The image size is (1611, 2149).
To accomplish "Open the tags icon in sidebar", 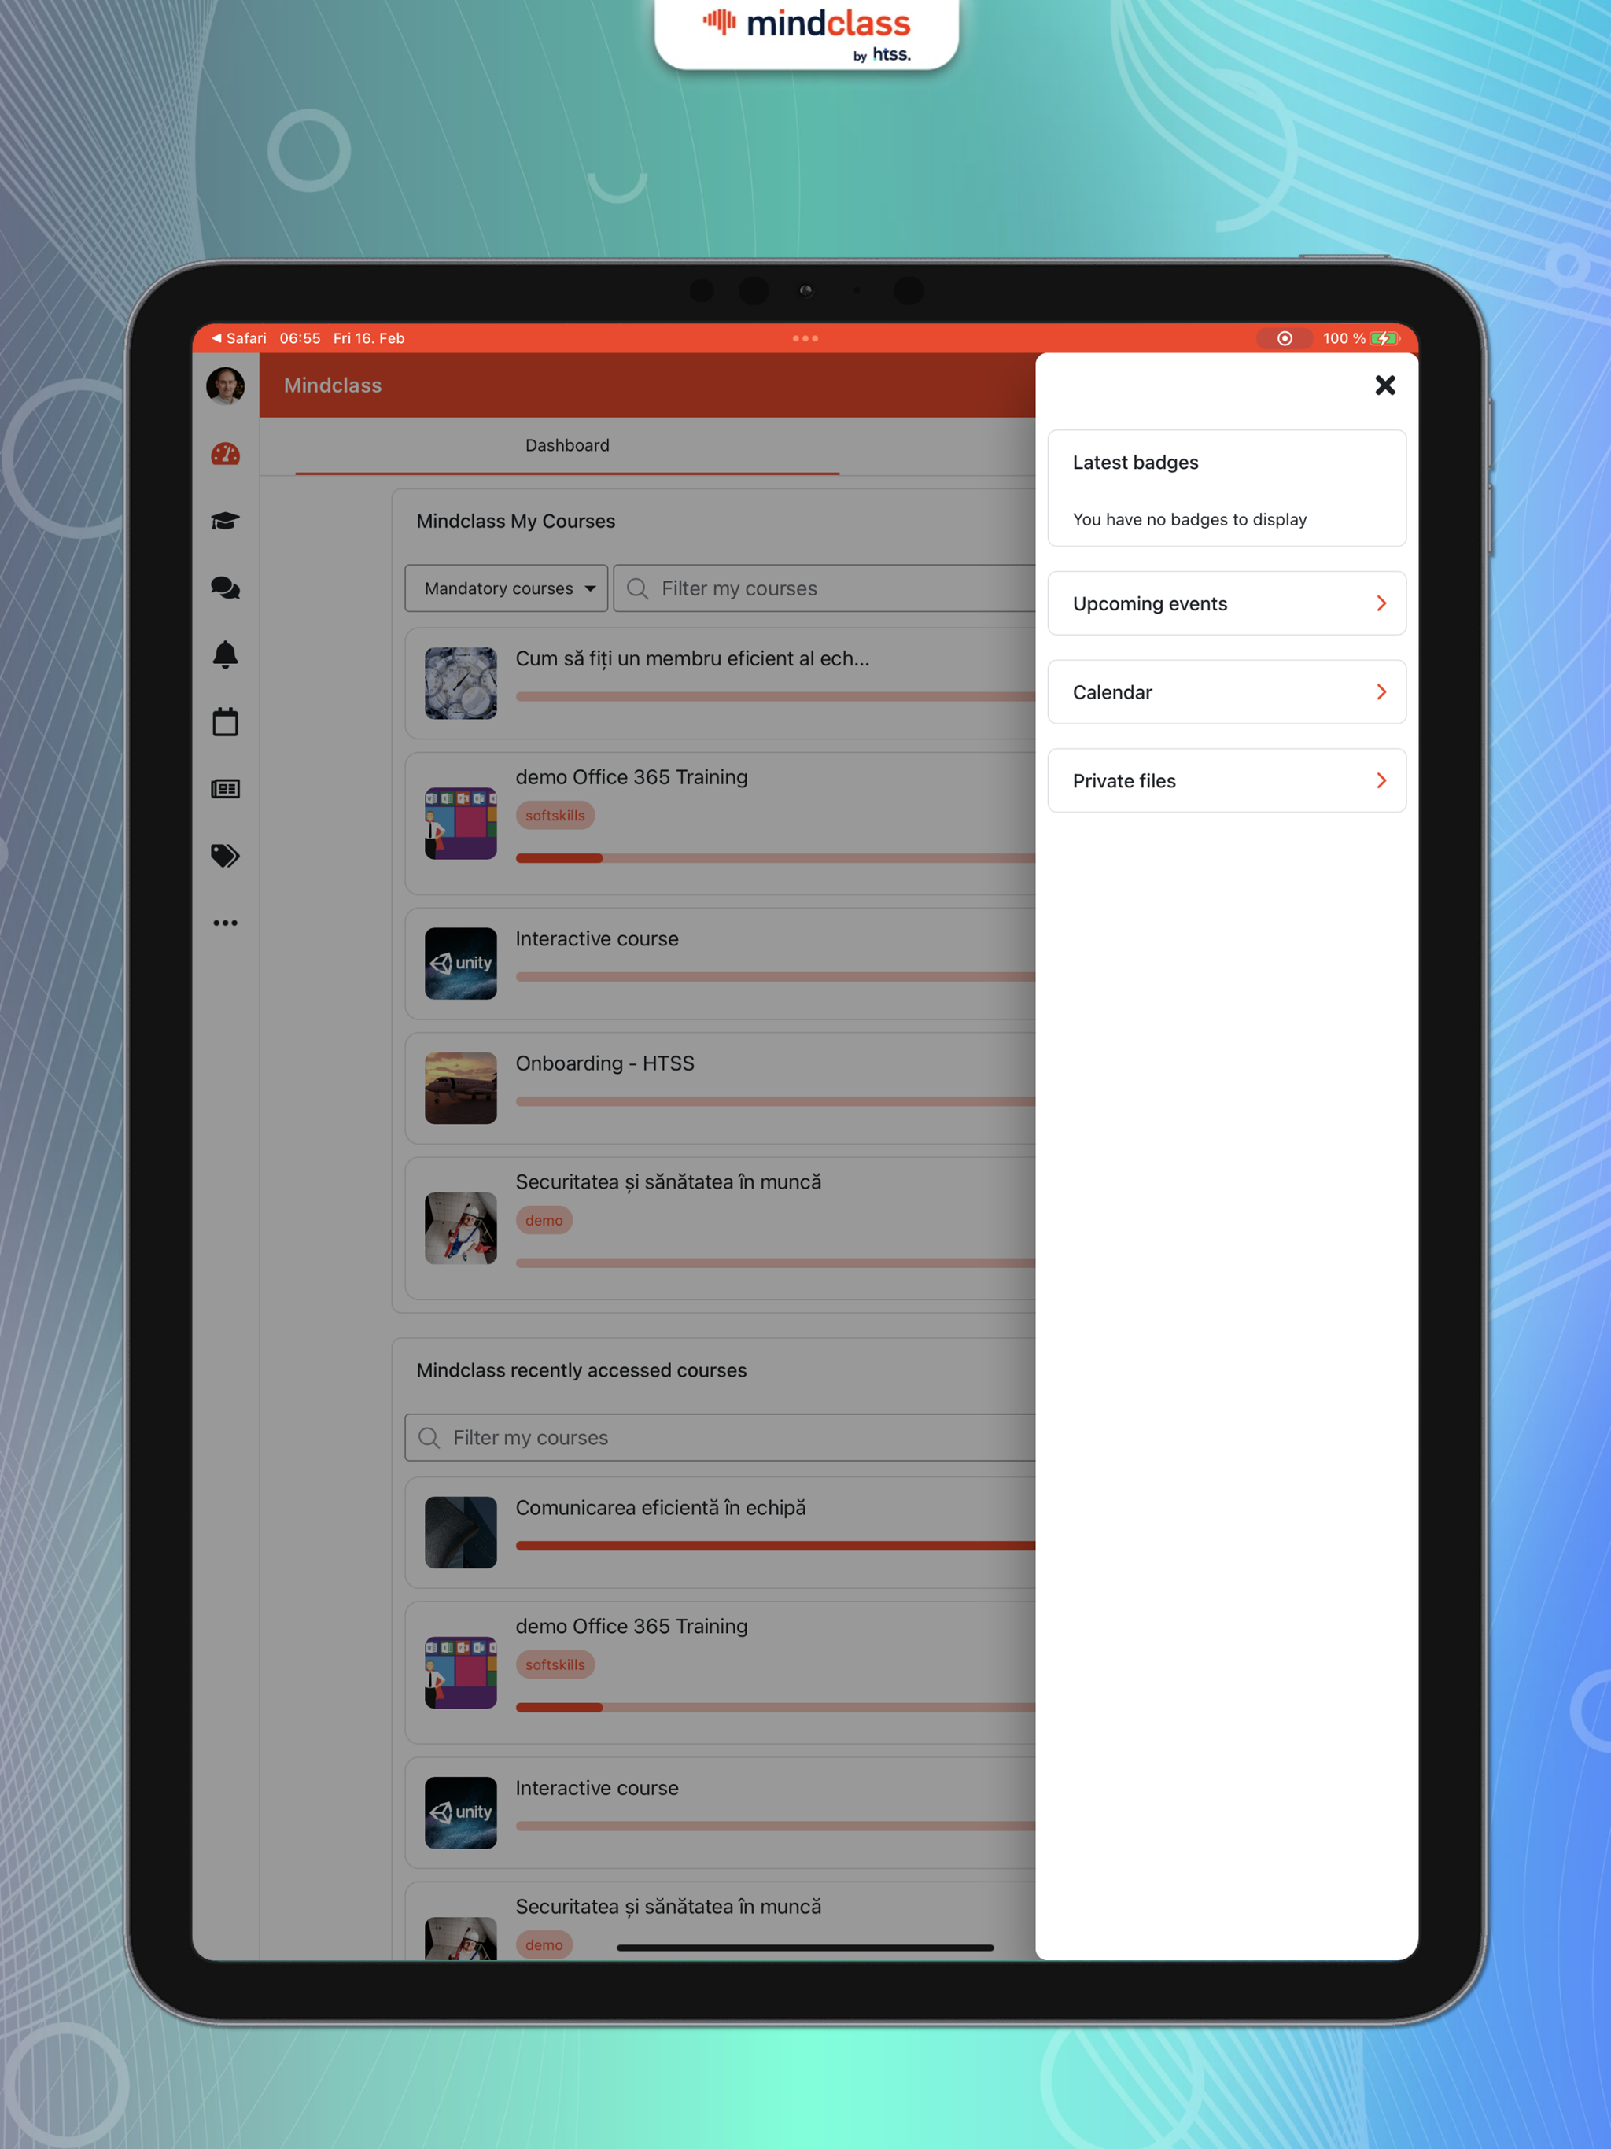I will tap(226, 856).
